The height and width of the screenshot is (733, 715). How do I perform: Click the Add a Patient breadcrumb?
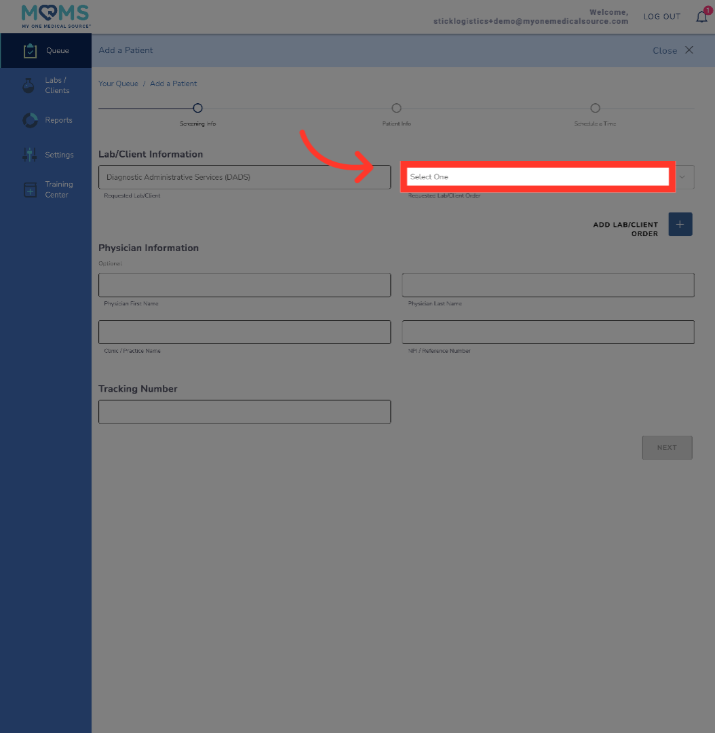pyautogui.click(x=173, y=83)
